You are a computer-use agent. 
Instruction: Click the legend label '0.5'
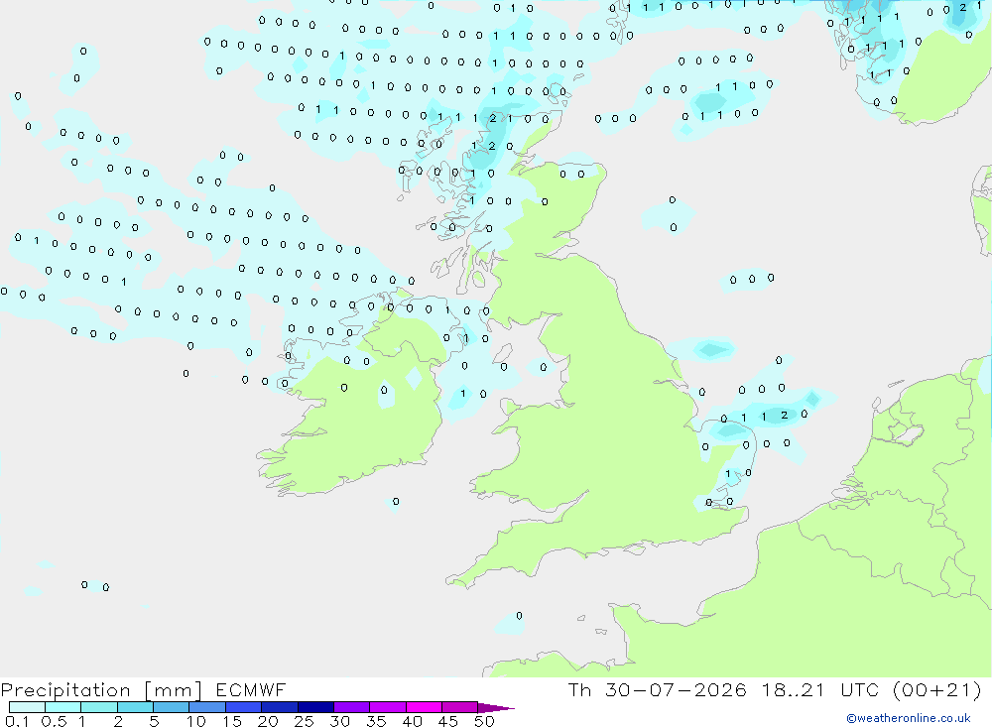pos(54,721)
